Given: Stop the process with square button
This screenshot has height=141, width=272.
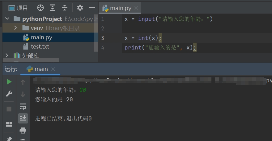Looking at the screenshot, I should tap(9, 109).
